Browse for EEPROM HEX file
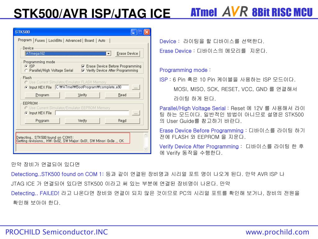 136,113
